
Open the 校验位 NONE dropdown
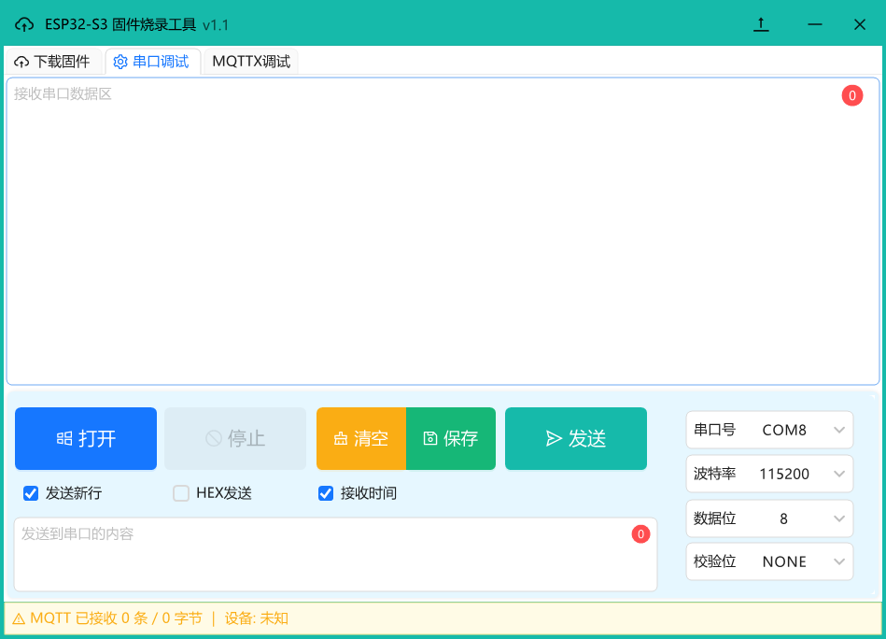click(x=769, y=561)
